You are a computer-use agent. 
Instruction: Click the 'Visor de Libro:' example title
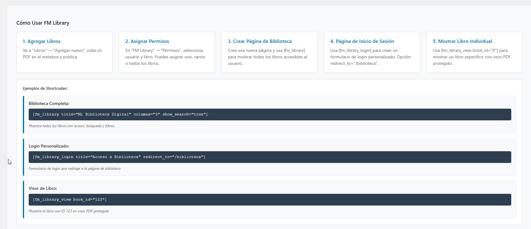43,189
